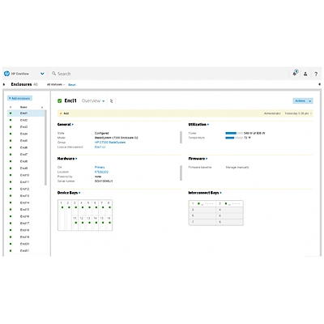
Task: Select Encl1 in the enclosure list
Action: pyautogui.click(x=26, y=113)
